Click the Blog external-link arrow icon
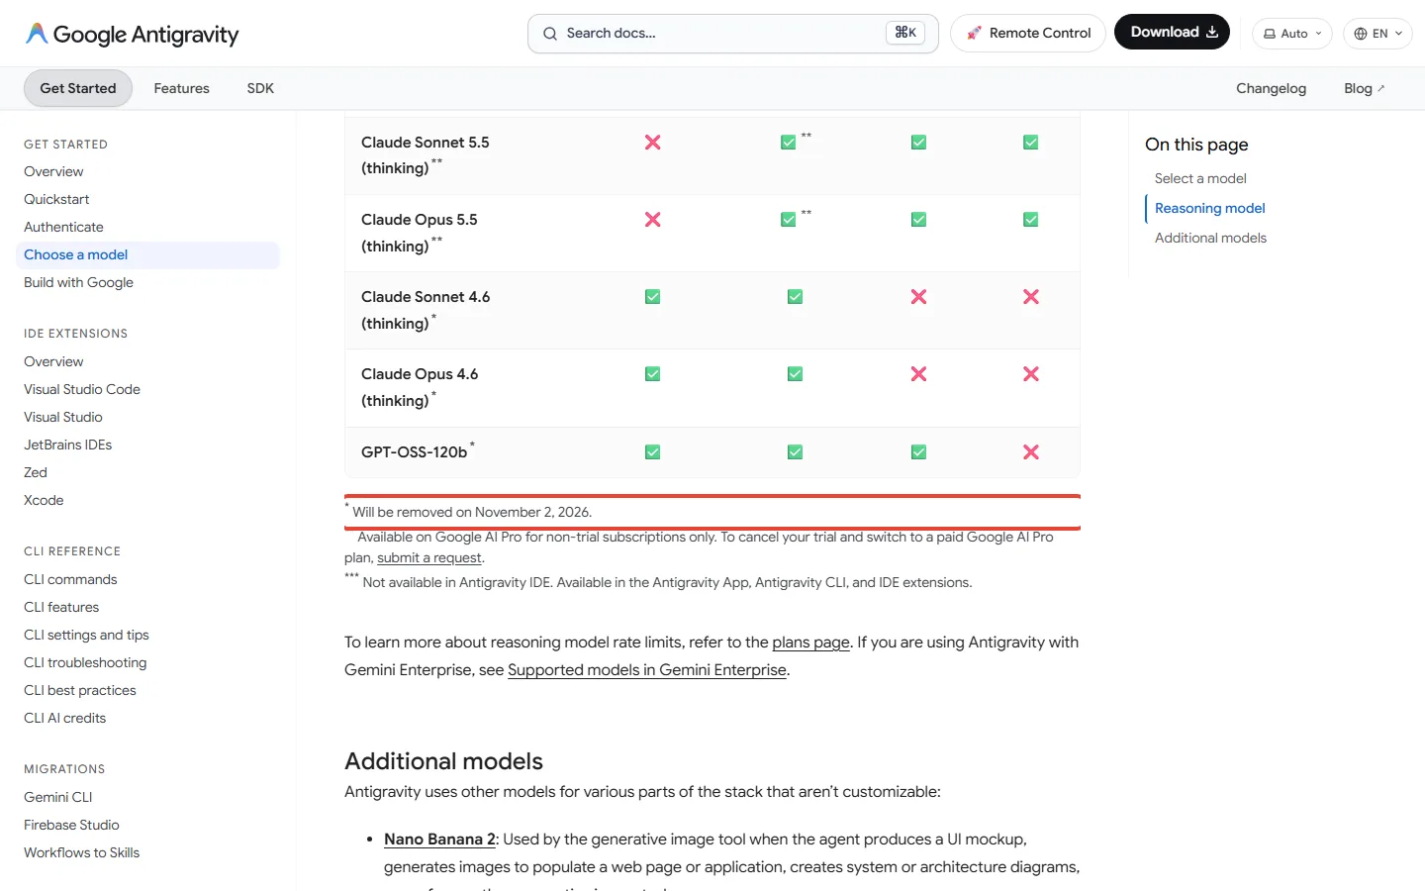Viewport: 1425px width, 891px height. 1381,88
